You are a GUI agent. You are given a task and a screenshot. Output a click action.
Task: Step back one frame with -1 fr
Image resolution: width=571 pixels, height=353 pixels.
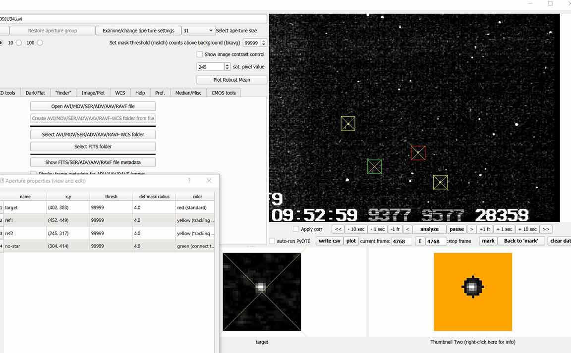coord(395,229)
